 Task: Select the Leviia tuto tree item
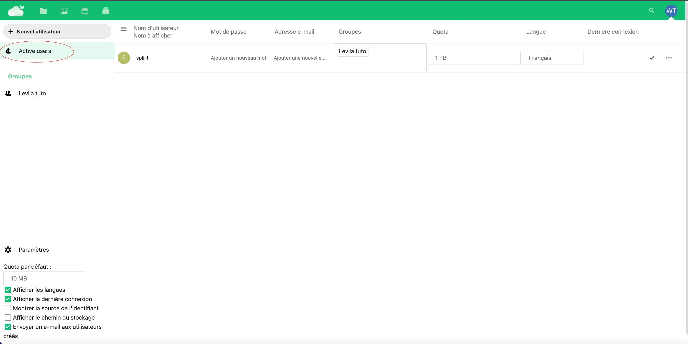[32, 93]
